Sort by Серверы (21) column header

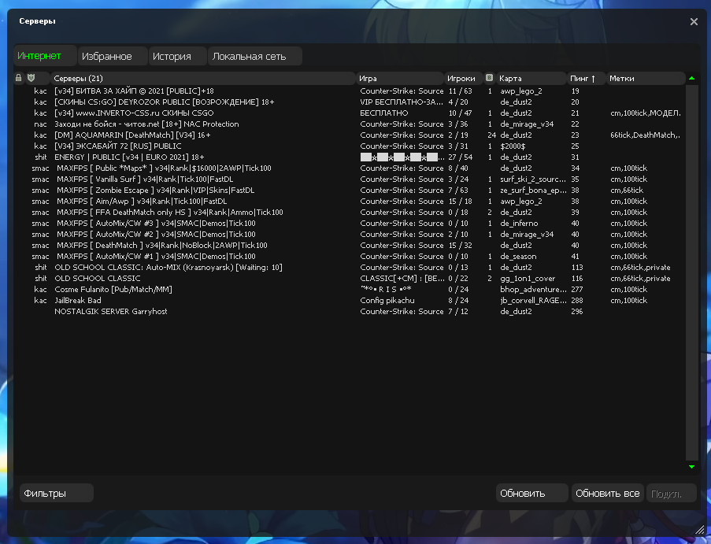(x=202, y=79)
